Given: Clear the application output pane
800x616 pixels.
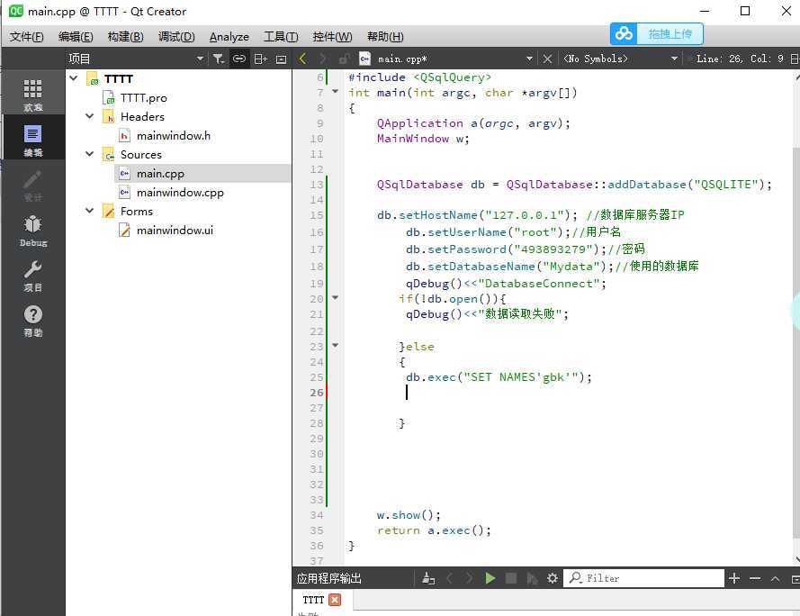Looking at the screenshot, I should pos(428,578).
